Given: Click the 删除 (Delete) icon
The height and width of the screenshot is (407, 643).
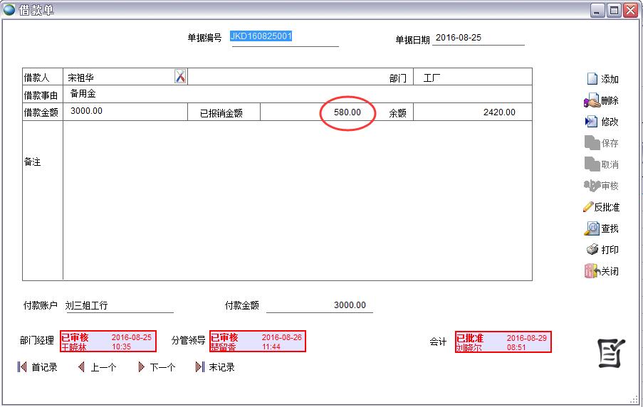Looking at the screenshot, I should [x=592, y=101].
